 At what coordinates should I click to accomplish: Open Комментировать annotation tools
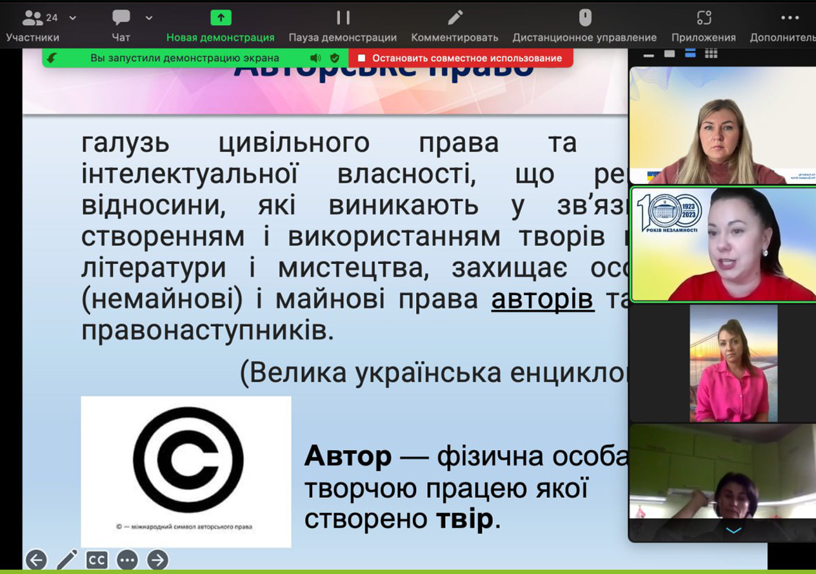click(x=455, y=25)
